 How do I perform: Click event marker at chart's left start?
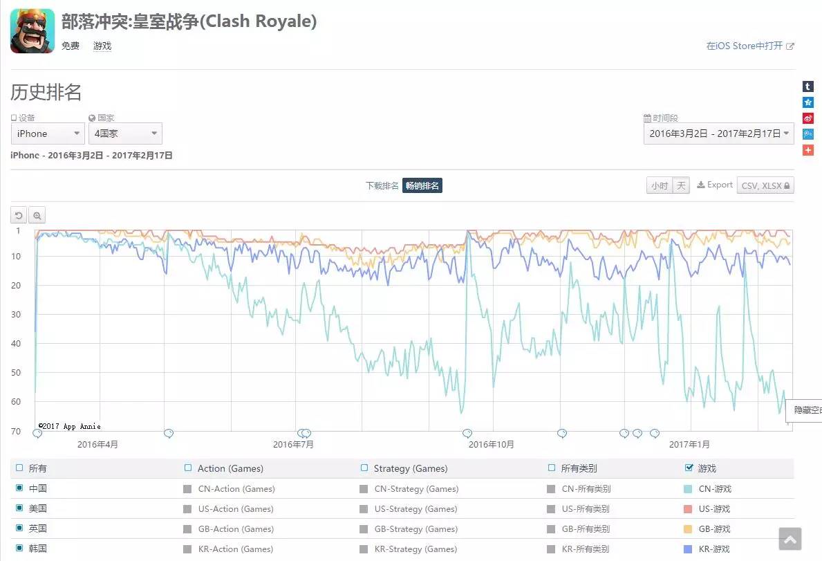(37, 434)
